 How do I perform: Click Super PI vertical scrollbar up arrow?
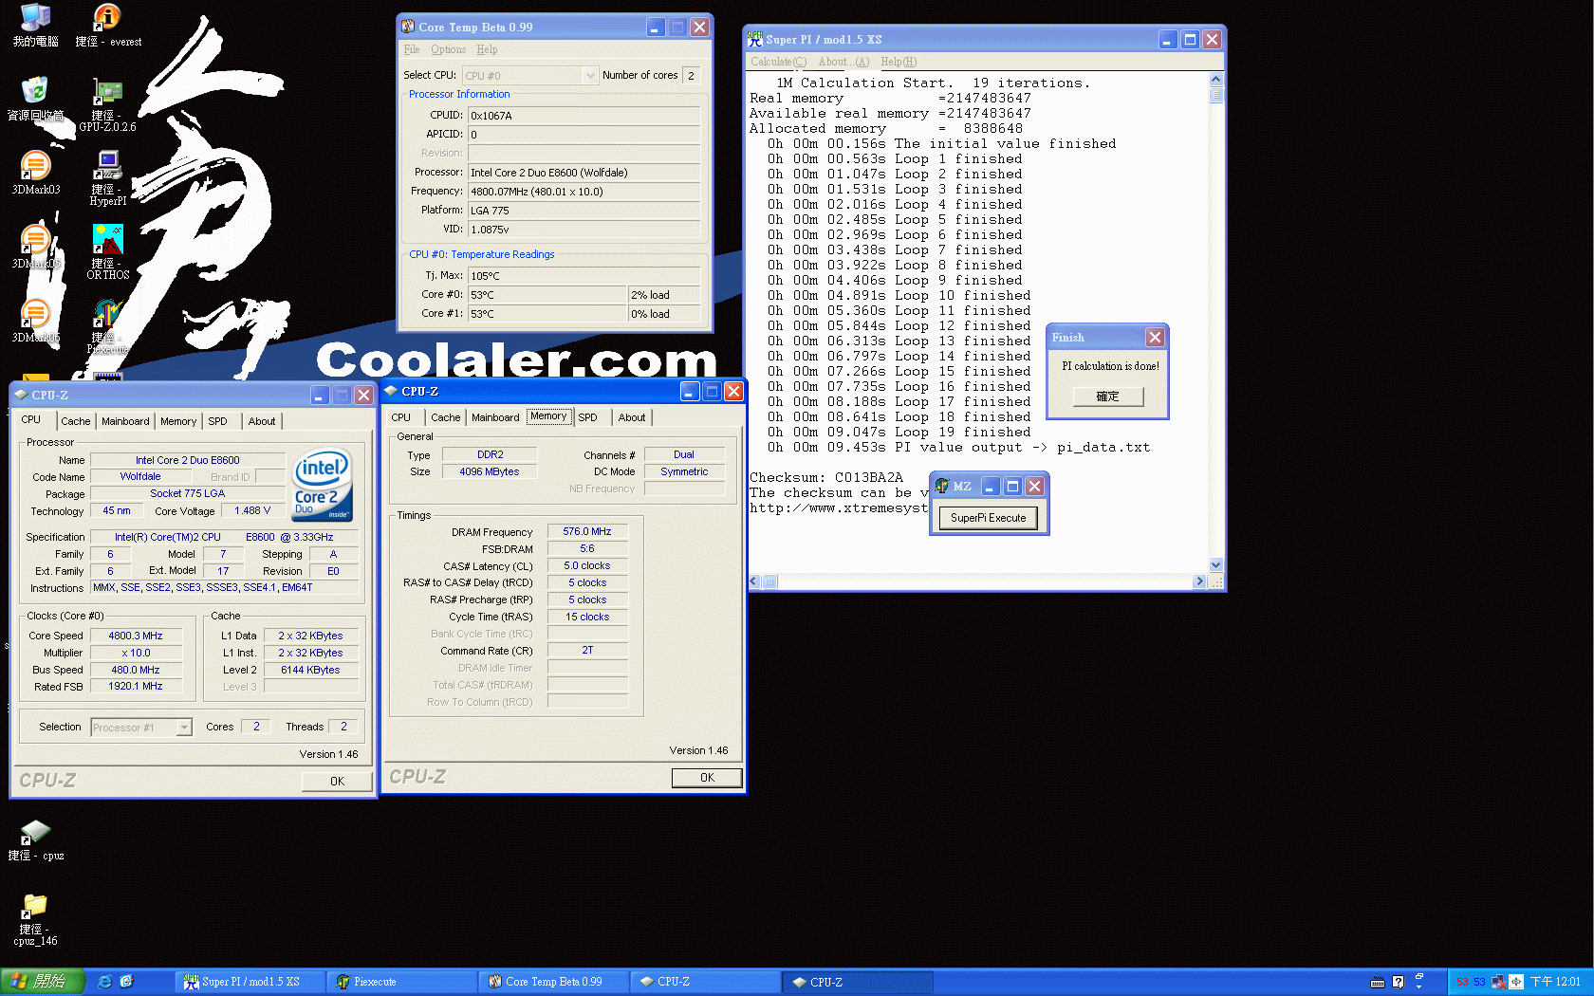1216,80
